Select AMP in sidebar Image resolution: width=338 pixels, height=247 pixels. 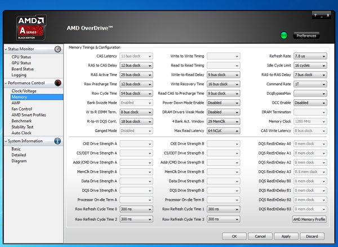[16, 103]
